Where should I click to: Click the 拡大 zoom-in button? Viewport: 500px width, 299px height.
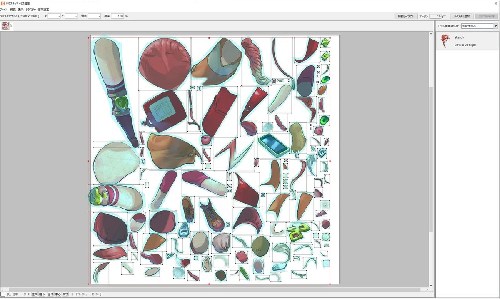pyautogui.click(x=35, y=294)
